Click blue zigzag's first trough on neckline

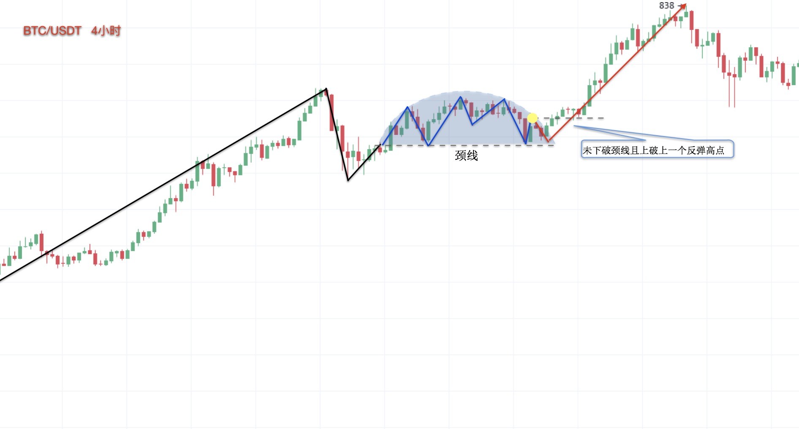click(x=428, y=145)
